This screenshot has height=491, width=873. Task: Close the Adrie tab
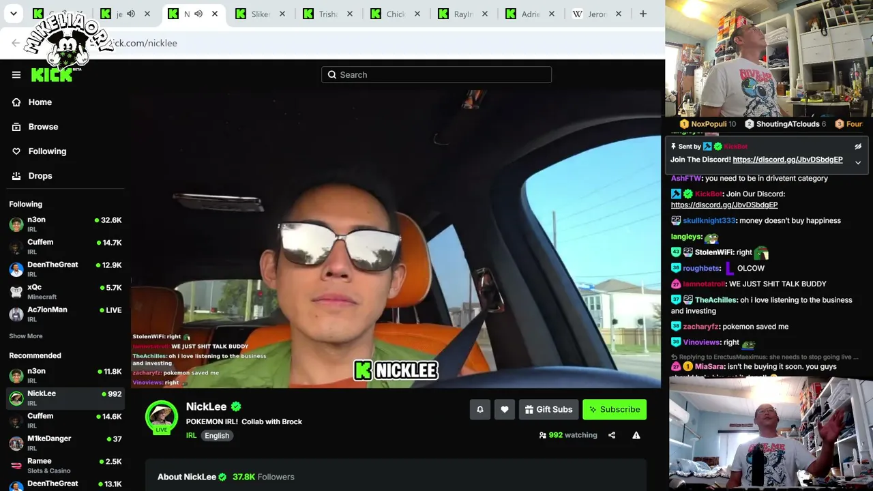(552, 14)
